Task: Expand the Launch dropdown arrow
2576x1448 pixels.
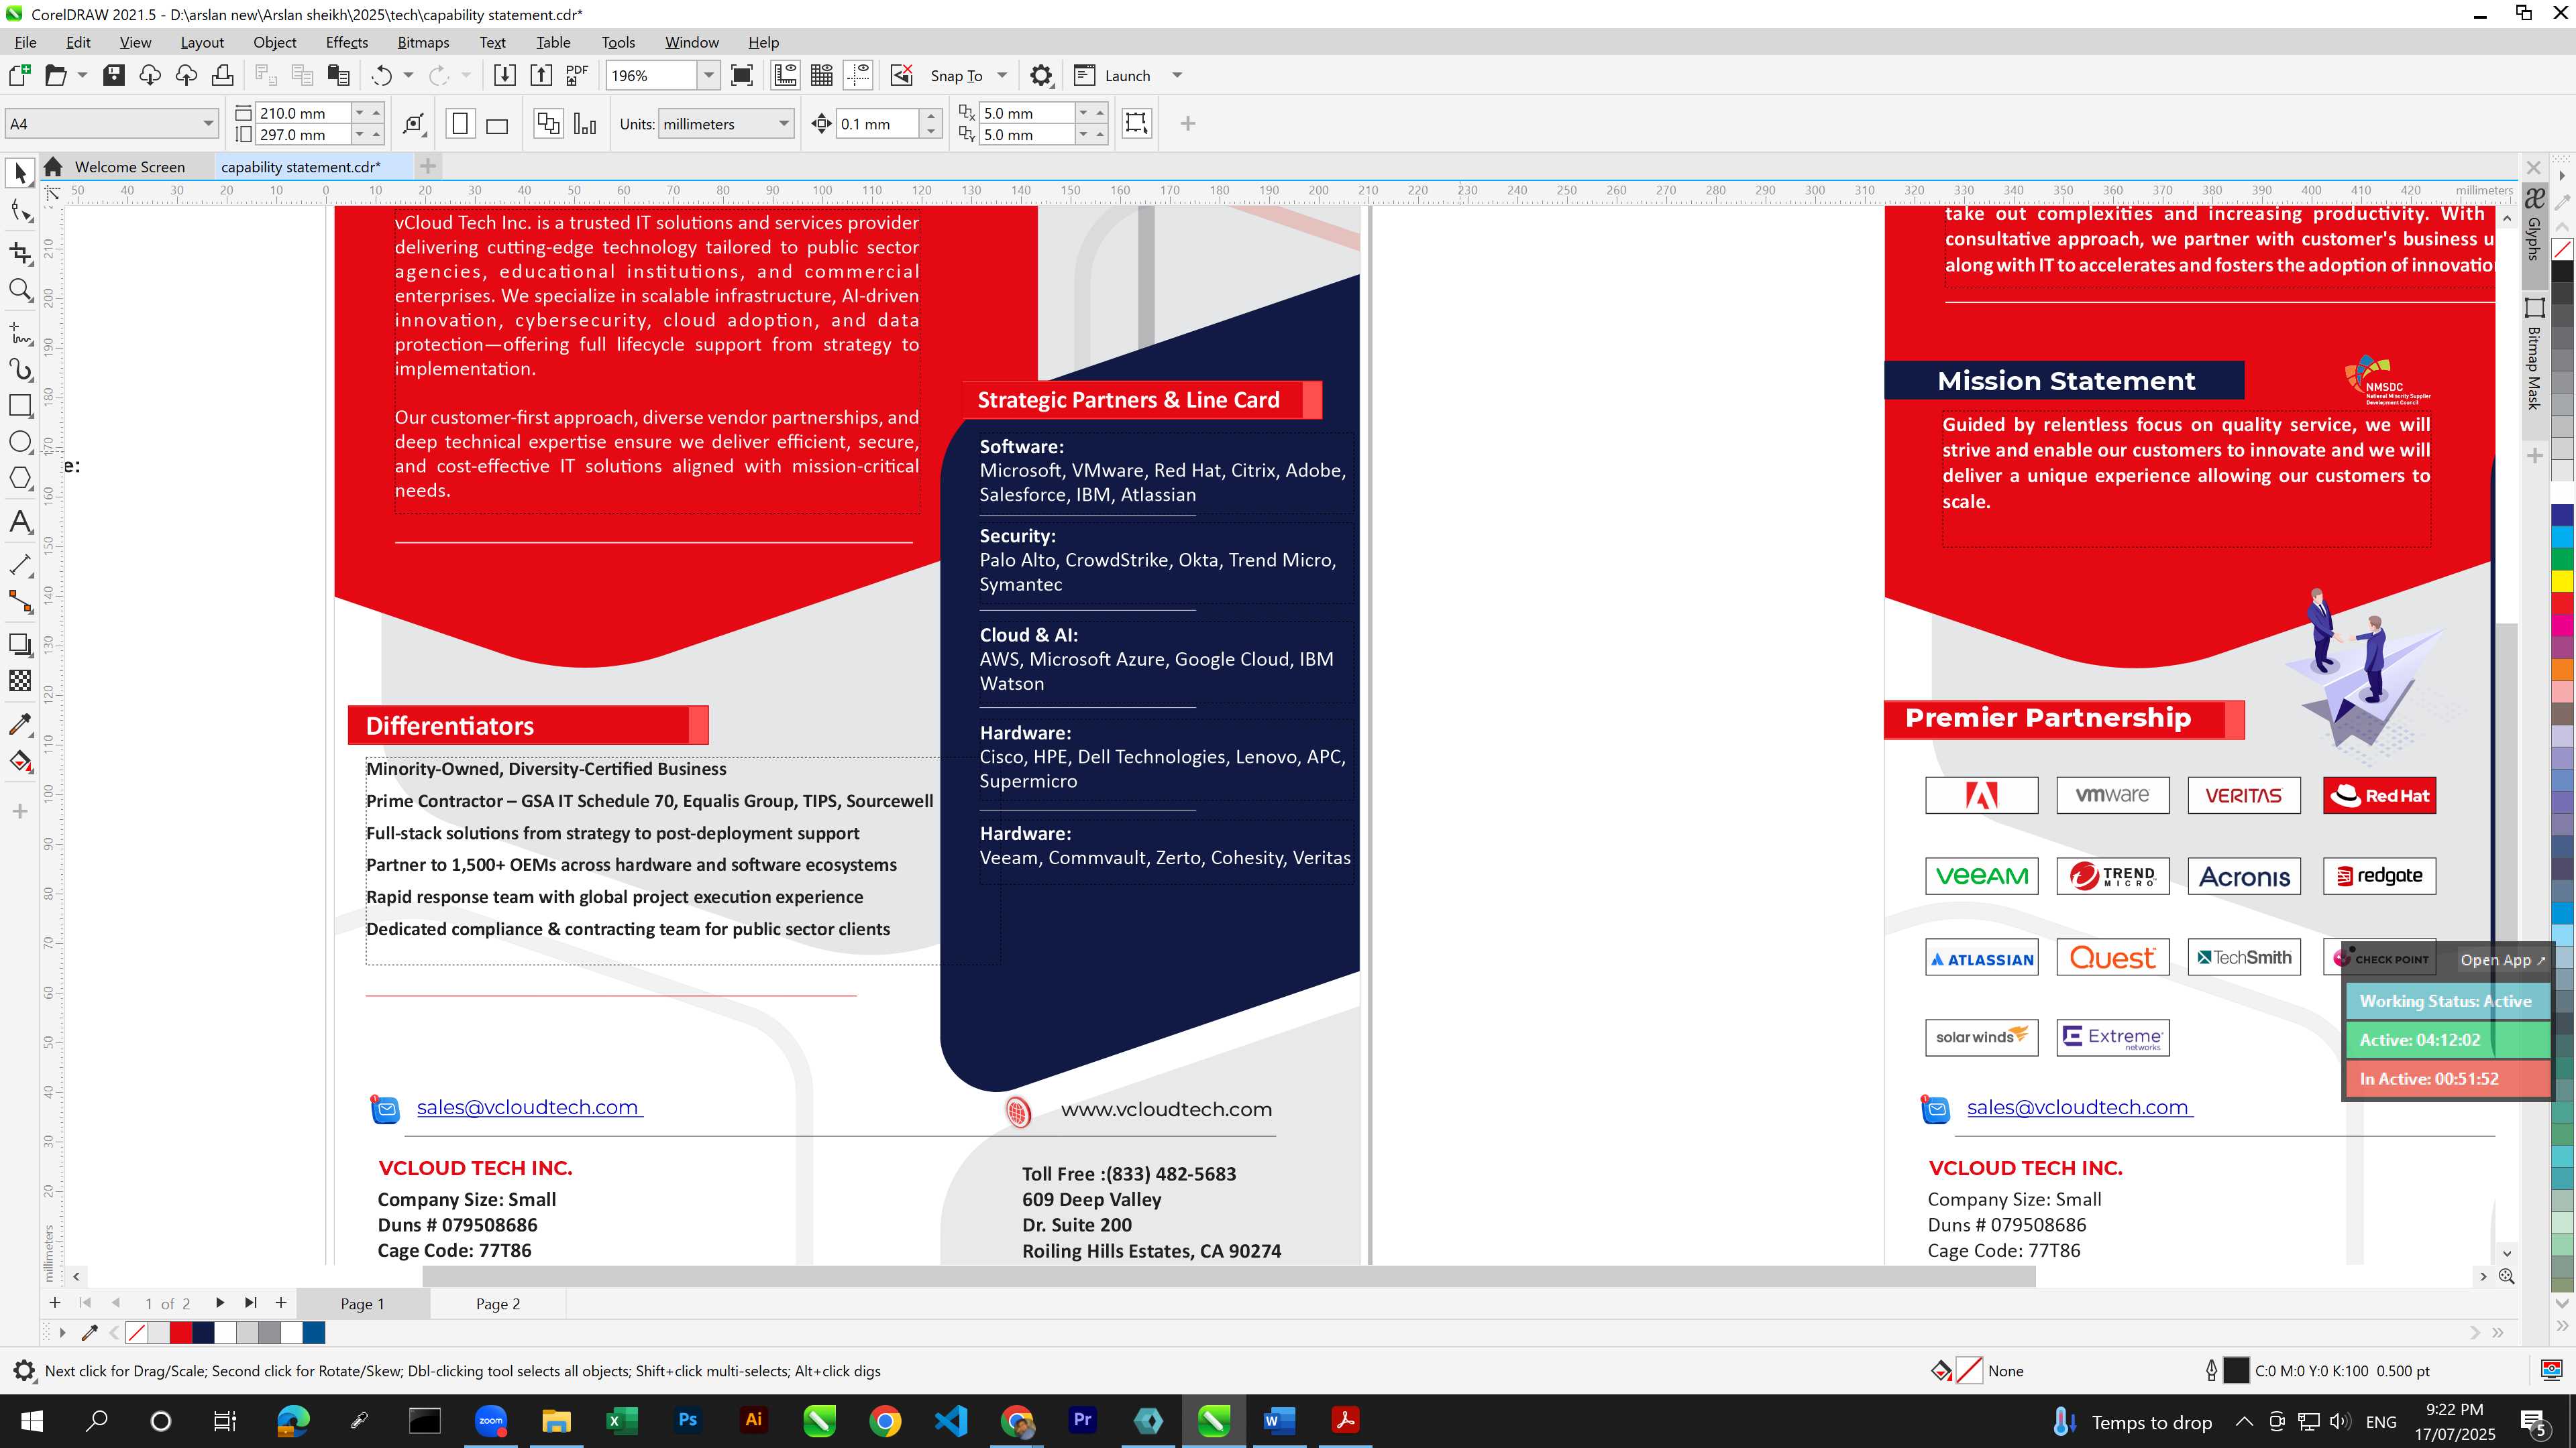Action: click(1177, 76)
